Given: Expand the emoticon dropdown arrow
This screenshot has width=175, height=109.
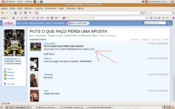Looking at the screenshot, I should coord(44,18).
